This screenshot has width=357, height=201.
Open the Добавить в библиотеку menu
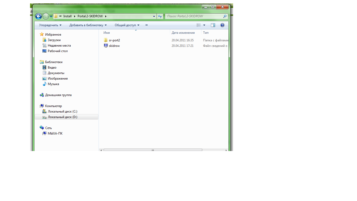click(x=88, y=25)
